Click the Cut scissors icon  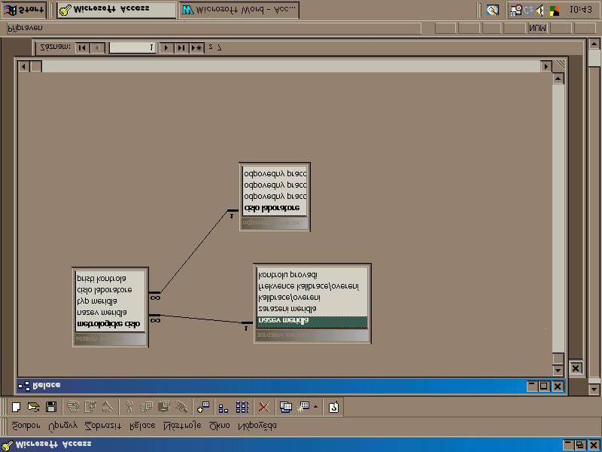(129, 407)
